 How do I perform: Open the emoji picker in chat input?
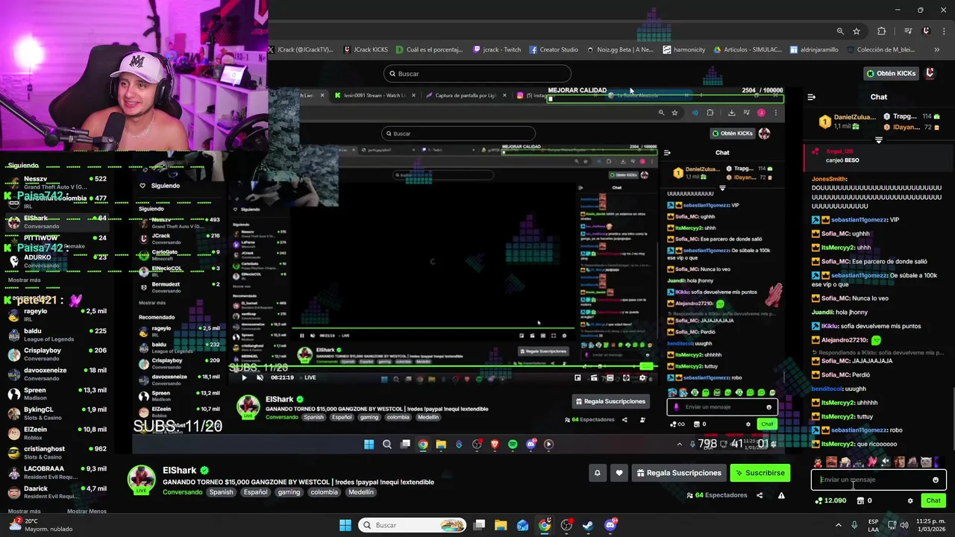point(936,480)
